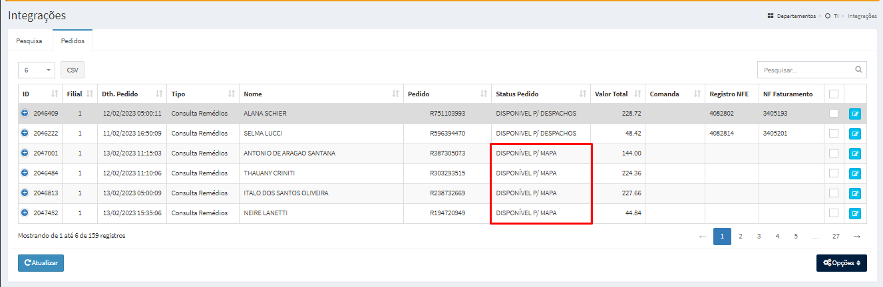Select the Pedidos tab
Viewport: 883px width, 287px height.
click(73, 41)
